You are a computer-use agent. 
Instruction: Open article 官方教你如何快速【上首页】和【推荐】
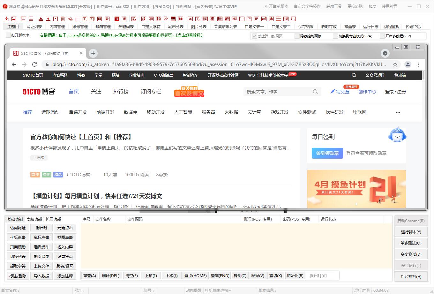81,137
